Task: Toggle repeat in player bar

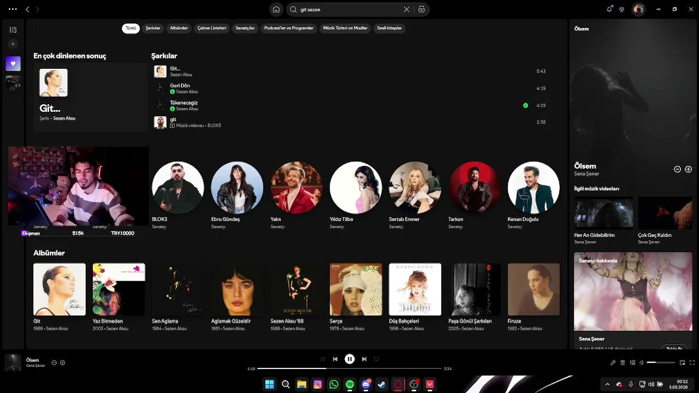Action: (376, 359)
